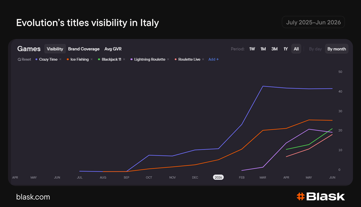Click the Roulette Live legend label
Screen dimensions: 361x207
[x=189, y=59]
